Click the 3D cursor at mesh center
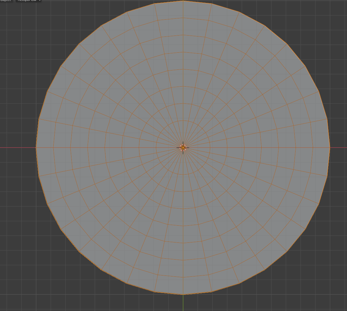 click(x=183, y=148)
